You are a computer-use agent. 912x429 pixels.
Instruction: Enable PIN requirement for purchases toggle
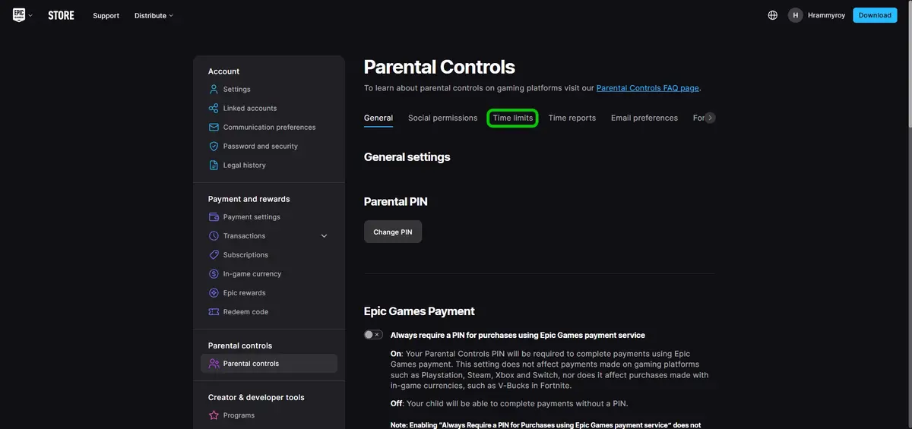tap(373, 335)
